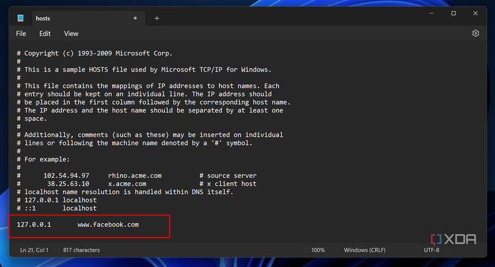495x267 pixels.
Task: Open the Edit menu
Action: coord(45,34)
